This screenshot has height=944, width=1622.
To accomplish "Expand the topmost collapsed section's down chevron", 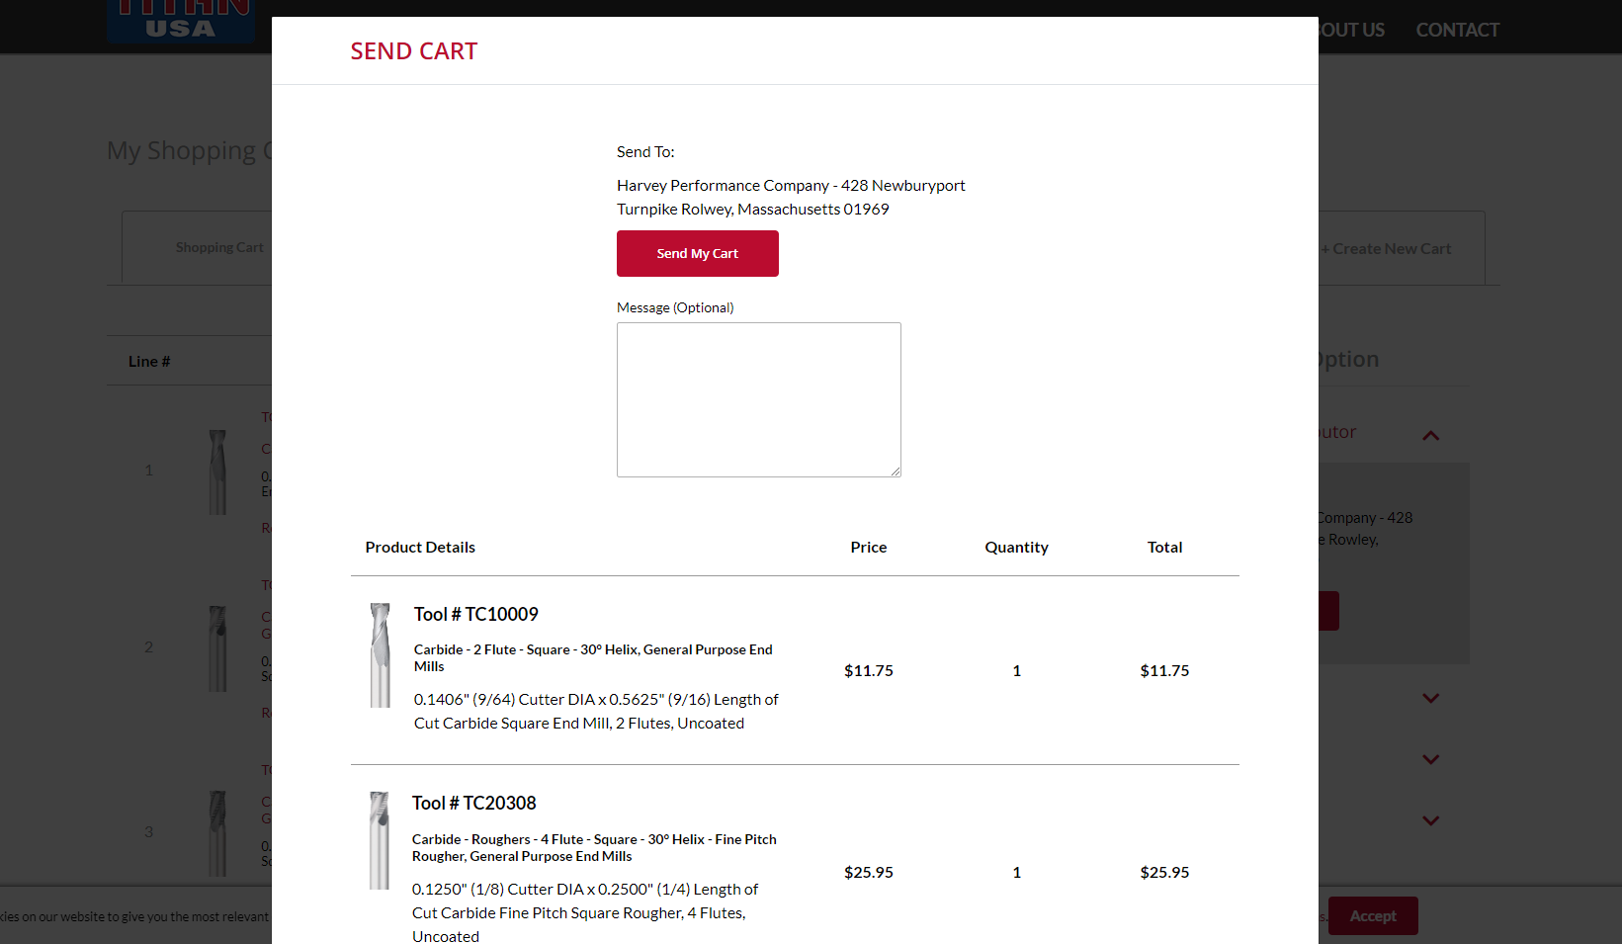I will [1430, 698].
